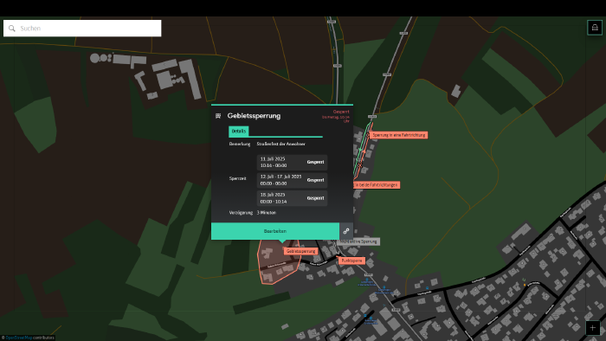Click the Gebietssperrung label on the map
The height and width of the screenshot is (341, 606).
pos(300,251)
